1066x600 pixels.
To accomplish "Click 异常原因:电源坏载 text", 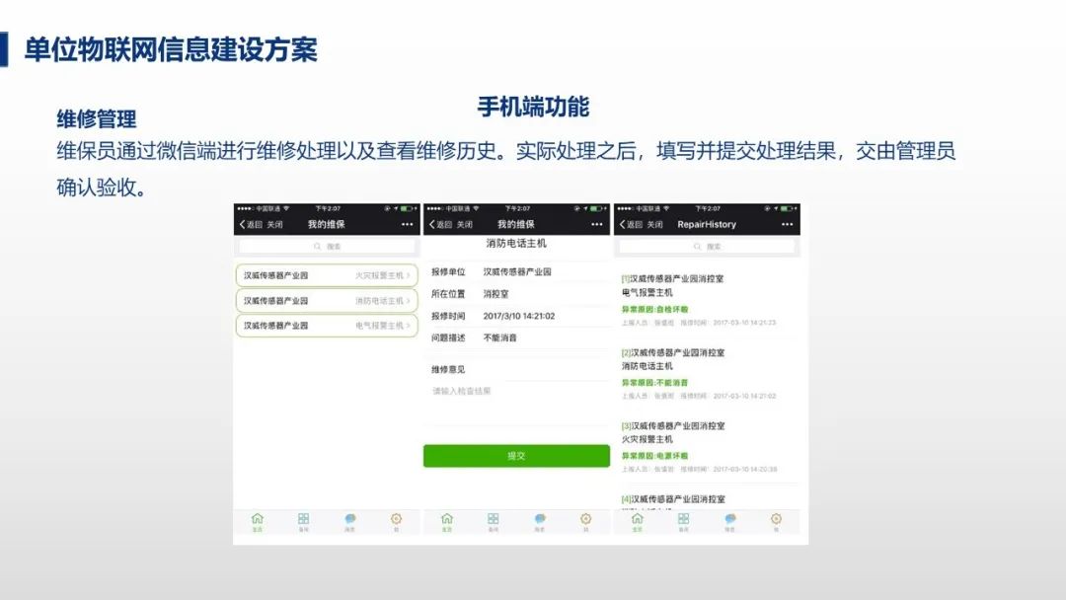I will 654,456.
